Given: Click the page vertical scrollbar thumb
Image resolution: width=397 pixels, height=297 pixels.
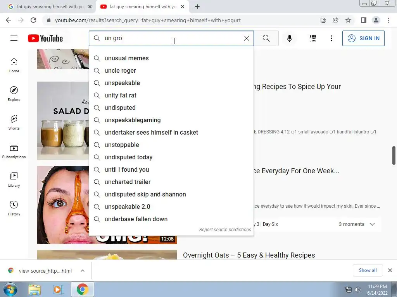Looking at the screenshot, I should point(394,155).
